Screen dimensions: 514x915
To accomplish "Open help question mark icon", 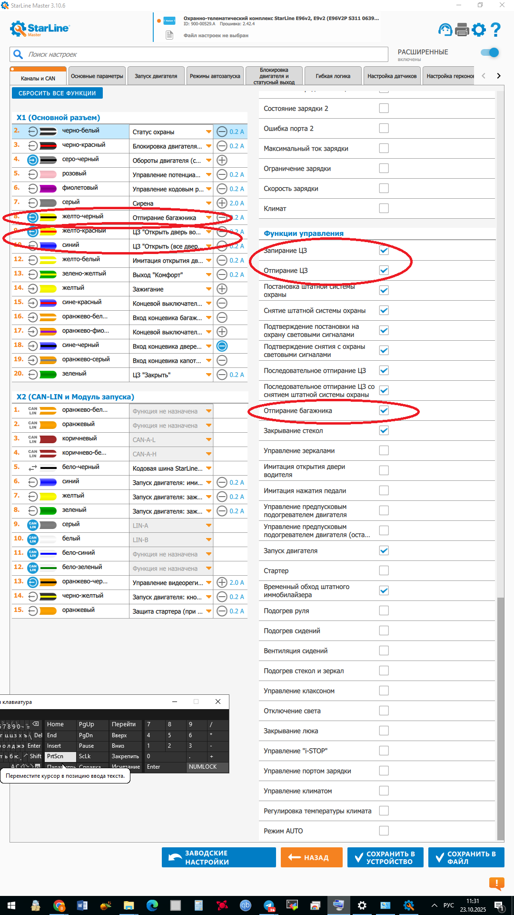I will coord(495,30).
